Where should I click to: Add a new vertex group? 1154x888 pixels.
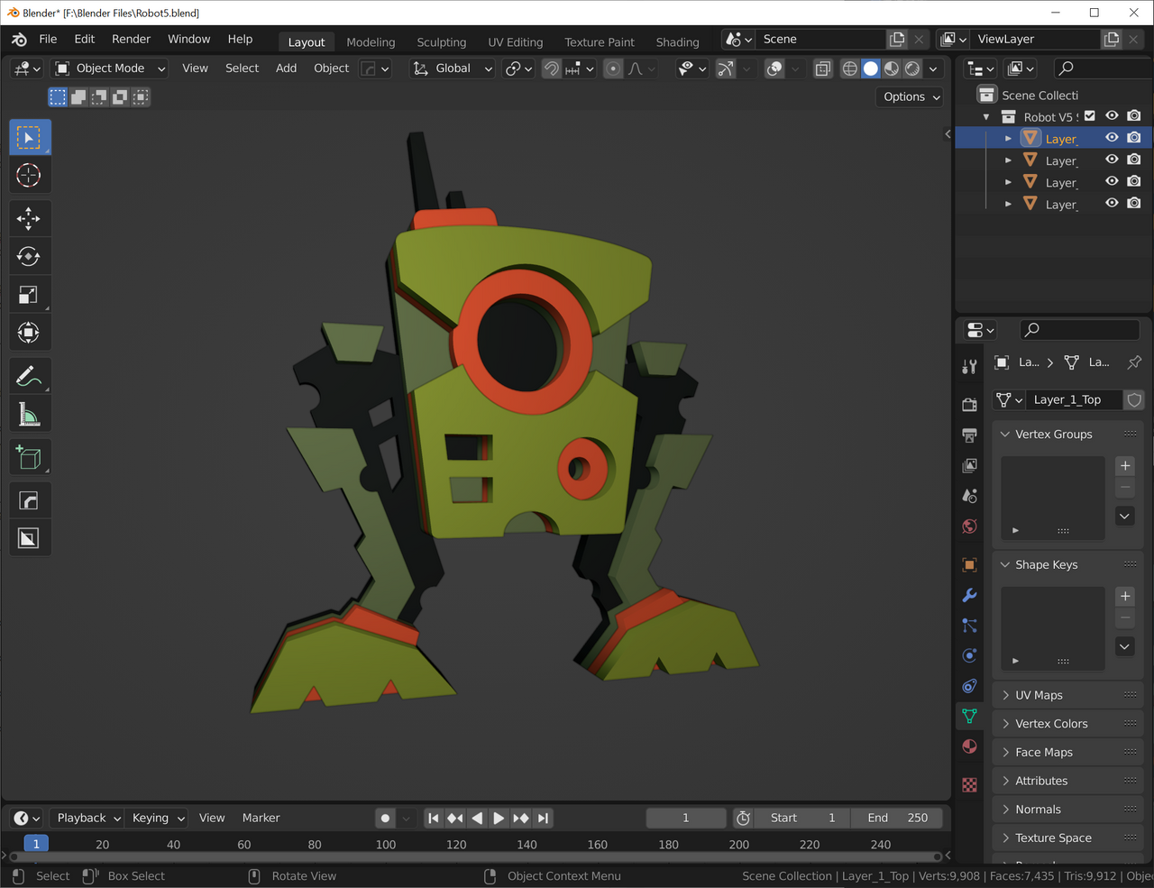1125,466
